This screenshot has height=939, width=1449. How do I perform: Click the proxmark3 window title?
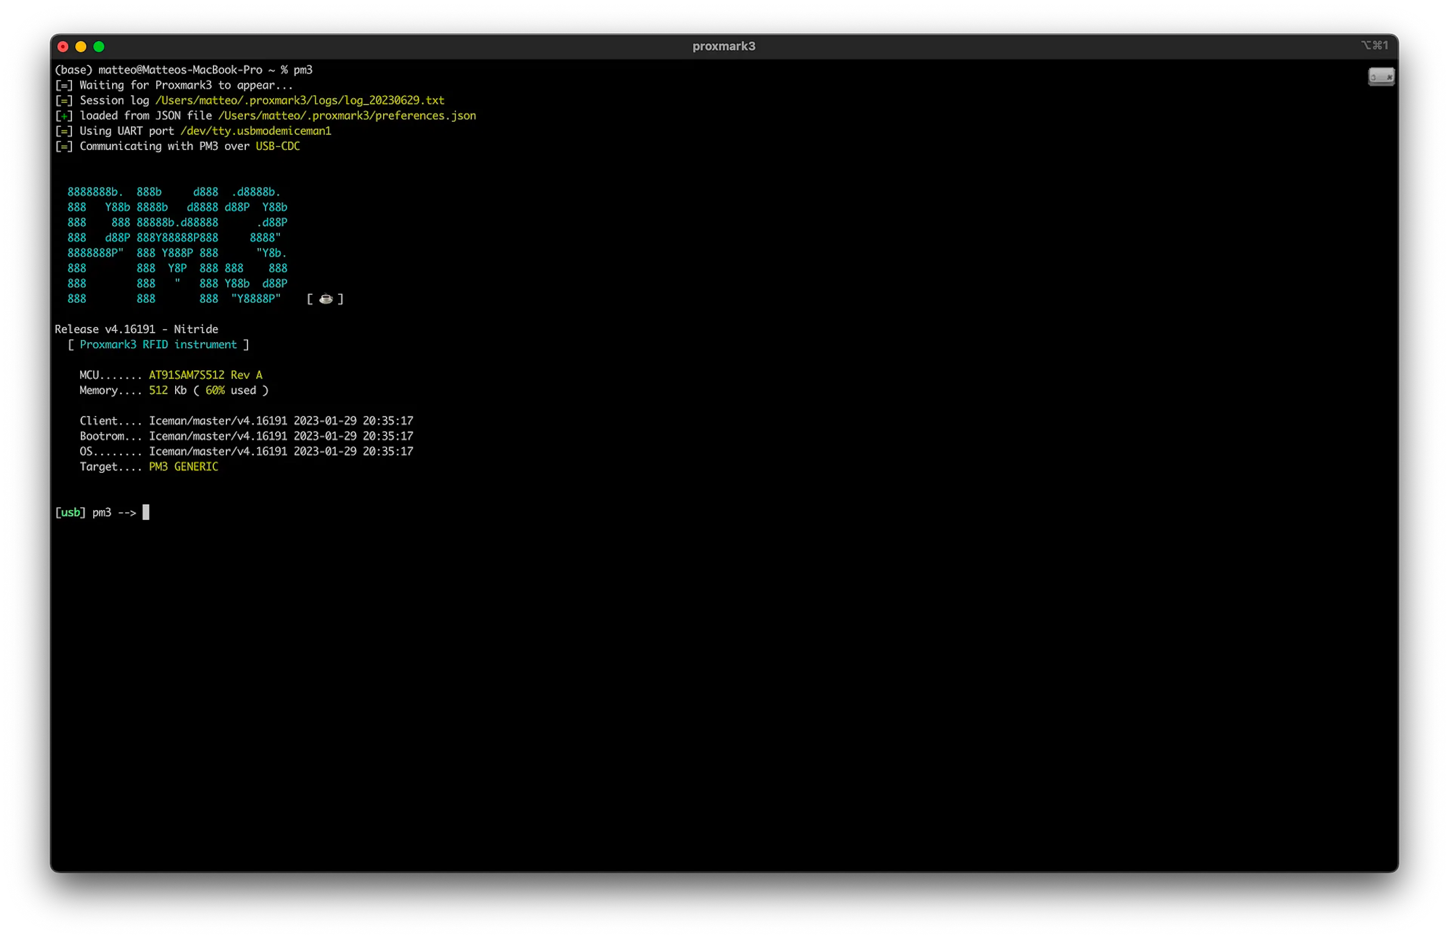click(x=723, y=46)
